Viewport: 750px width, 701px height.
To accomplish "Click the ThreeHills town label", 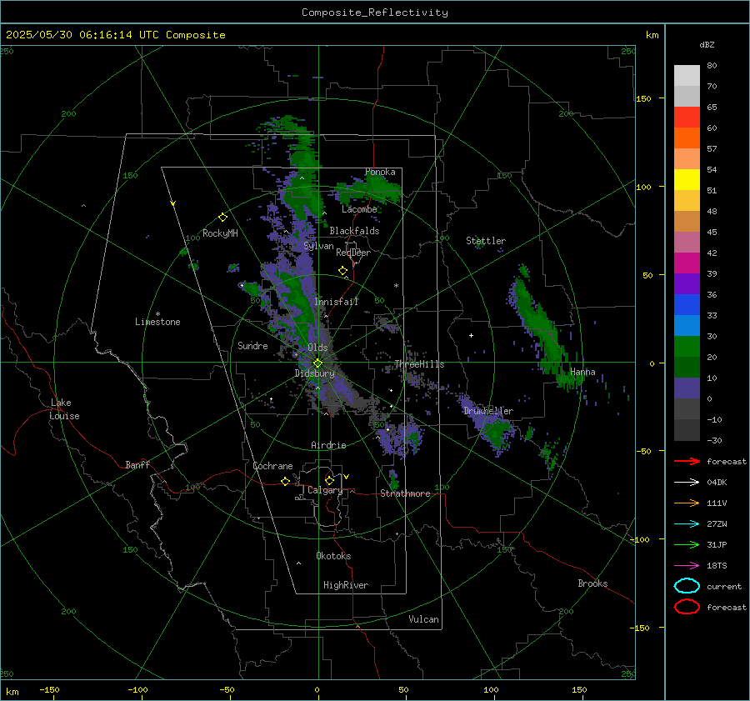I will tap(419, 364).
